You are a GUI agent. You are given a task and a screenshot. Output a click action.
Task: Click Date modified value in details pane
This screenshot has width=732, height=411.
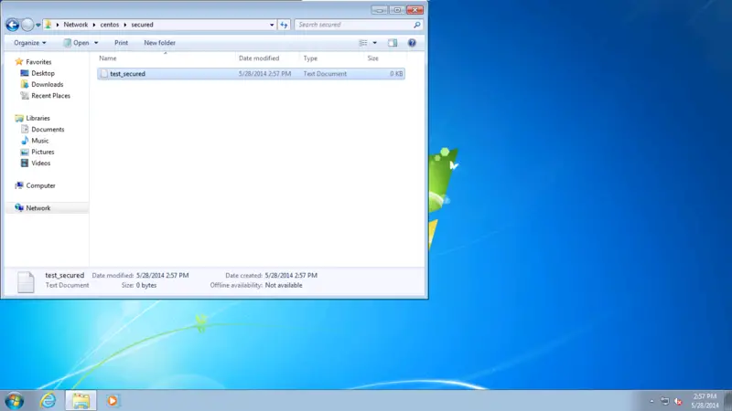(163, 276)
